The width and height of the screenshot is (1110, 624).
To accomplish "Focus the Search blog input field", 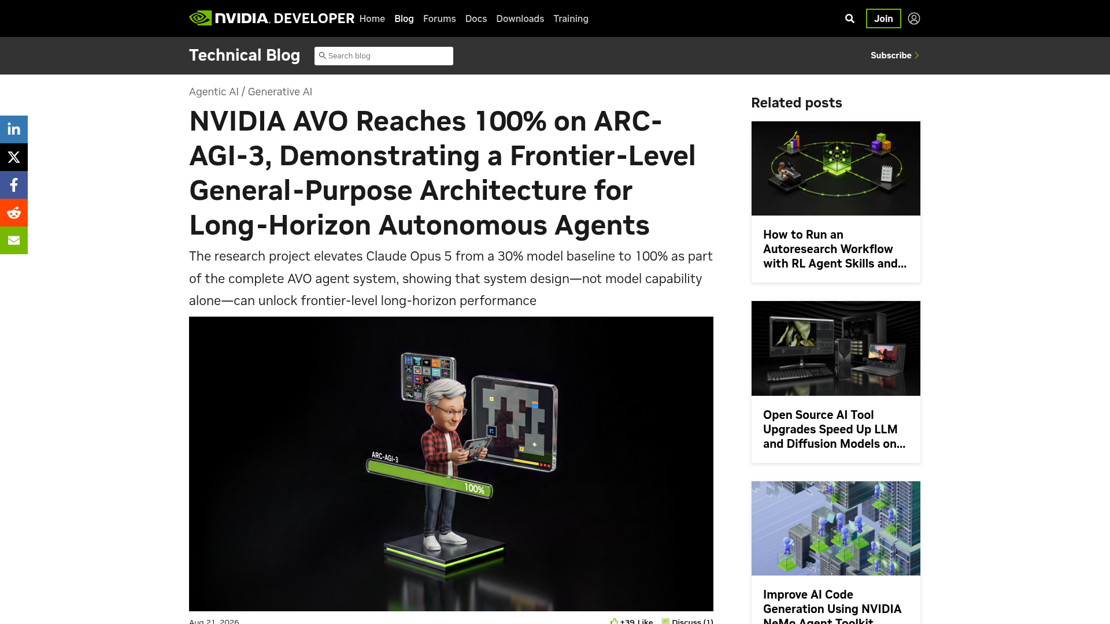I will tap(384, 56).
